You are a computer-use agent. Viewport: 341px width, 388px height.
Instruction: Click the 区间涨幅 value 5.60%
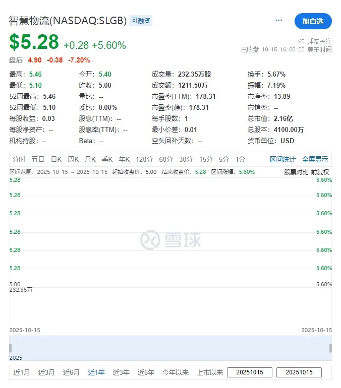247,172
